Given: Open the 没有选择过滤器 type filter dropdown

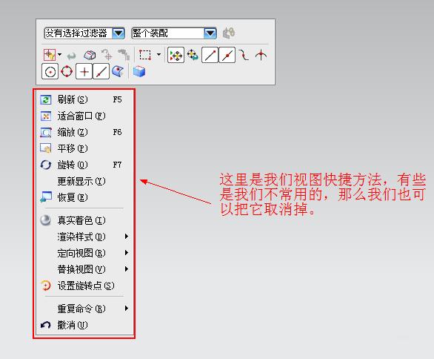Looking at the screenshot, I should 84,33.
